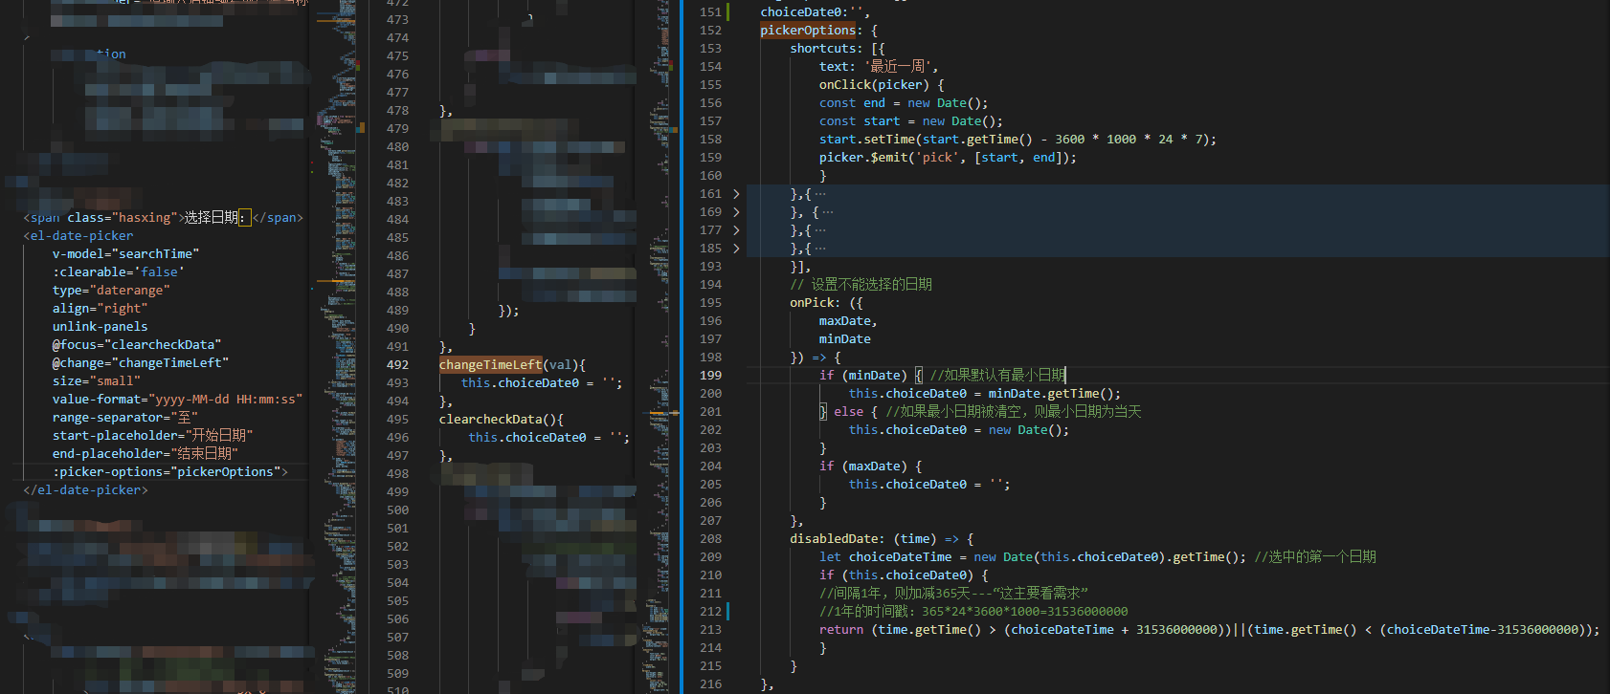The image size is (1610, 694).
Task: Click the minimap of the left editor pane
Action: click(338, 347)
